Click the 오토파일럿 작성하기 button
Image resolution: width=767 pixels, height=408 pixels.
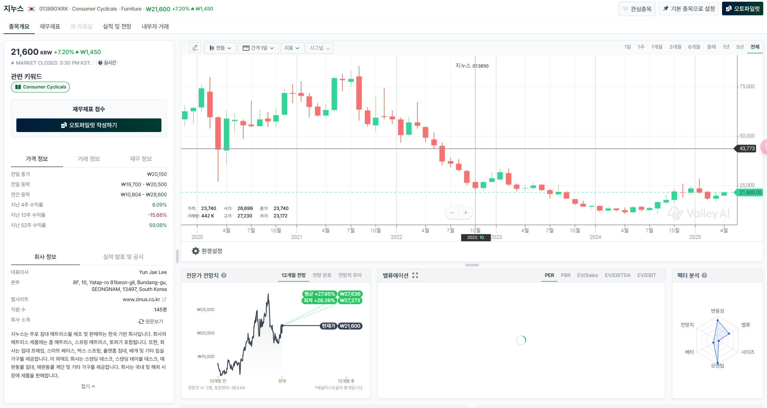[x=89, y=125]
